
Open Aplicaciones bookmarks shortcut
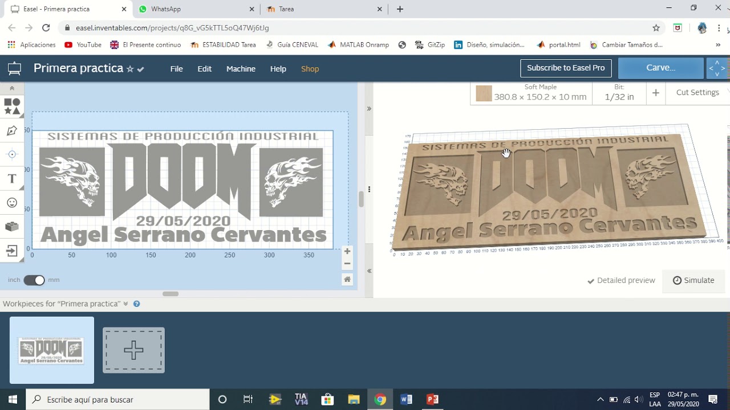point(31,44)
